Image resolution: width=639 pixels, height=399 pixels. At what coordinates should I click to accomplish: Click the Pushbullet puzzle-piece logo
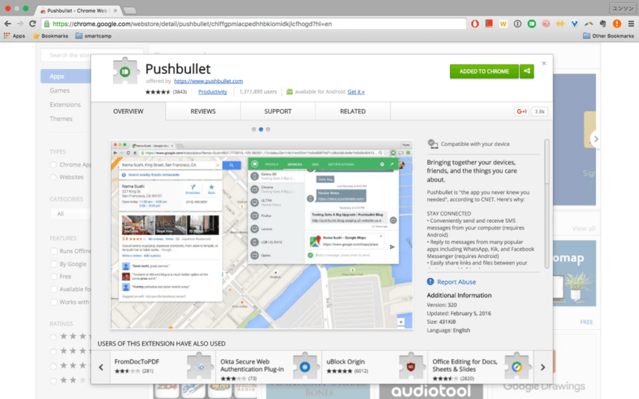(125, 71)
